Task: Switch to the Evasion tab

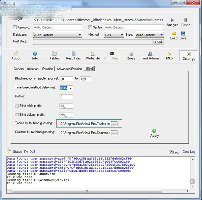Action: pyautogui.click(x=47, y=69)
